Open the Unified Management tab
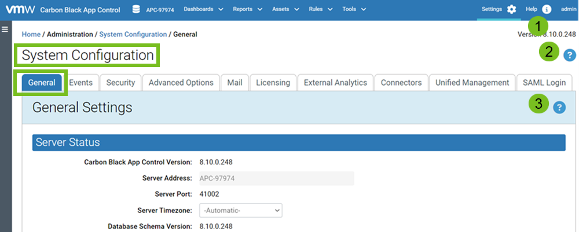Viewport: 579px width, 232px height. click(472, 83)
